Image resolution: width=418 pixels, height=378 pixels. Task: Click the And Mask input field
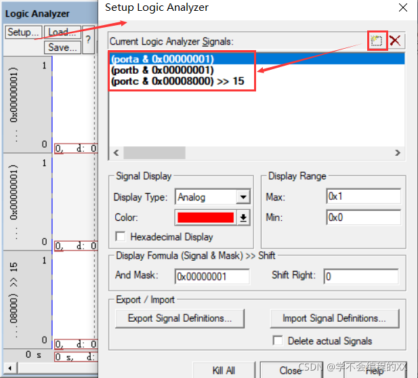point(212,276)
